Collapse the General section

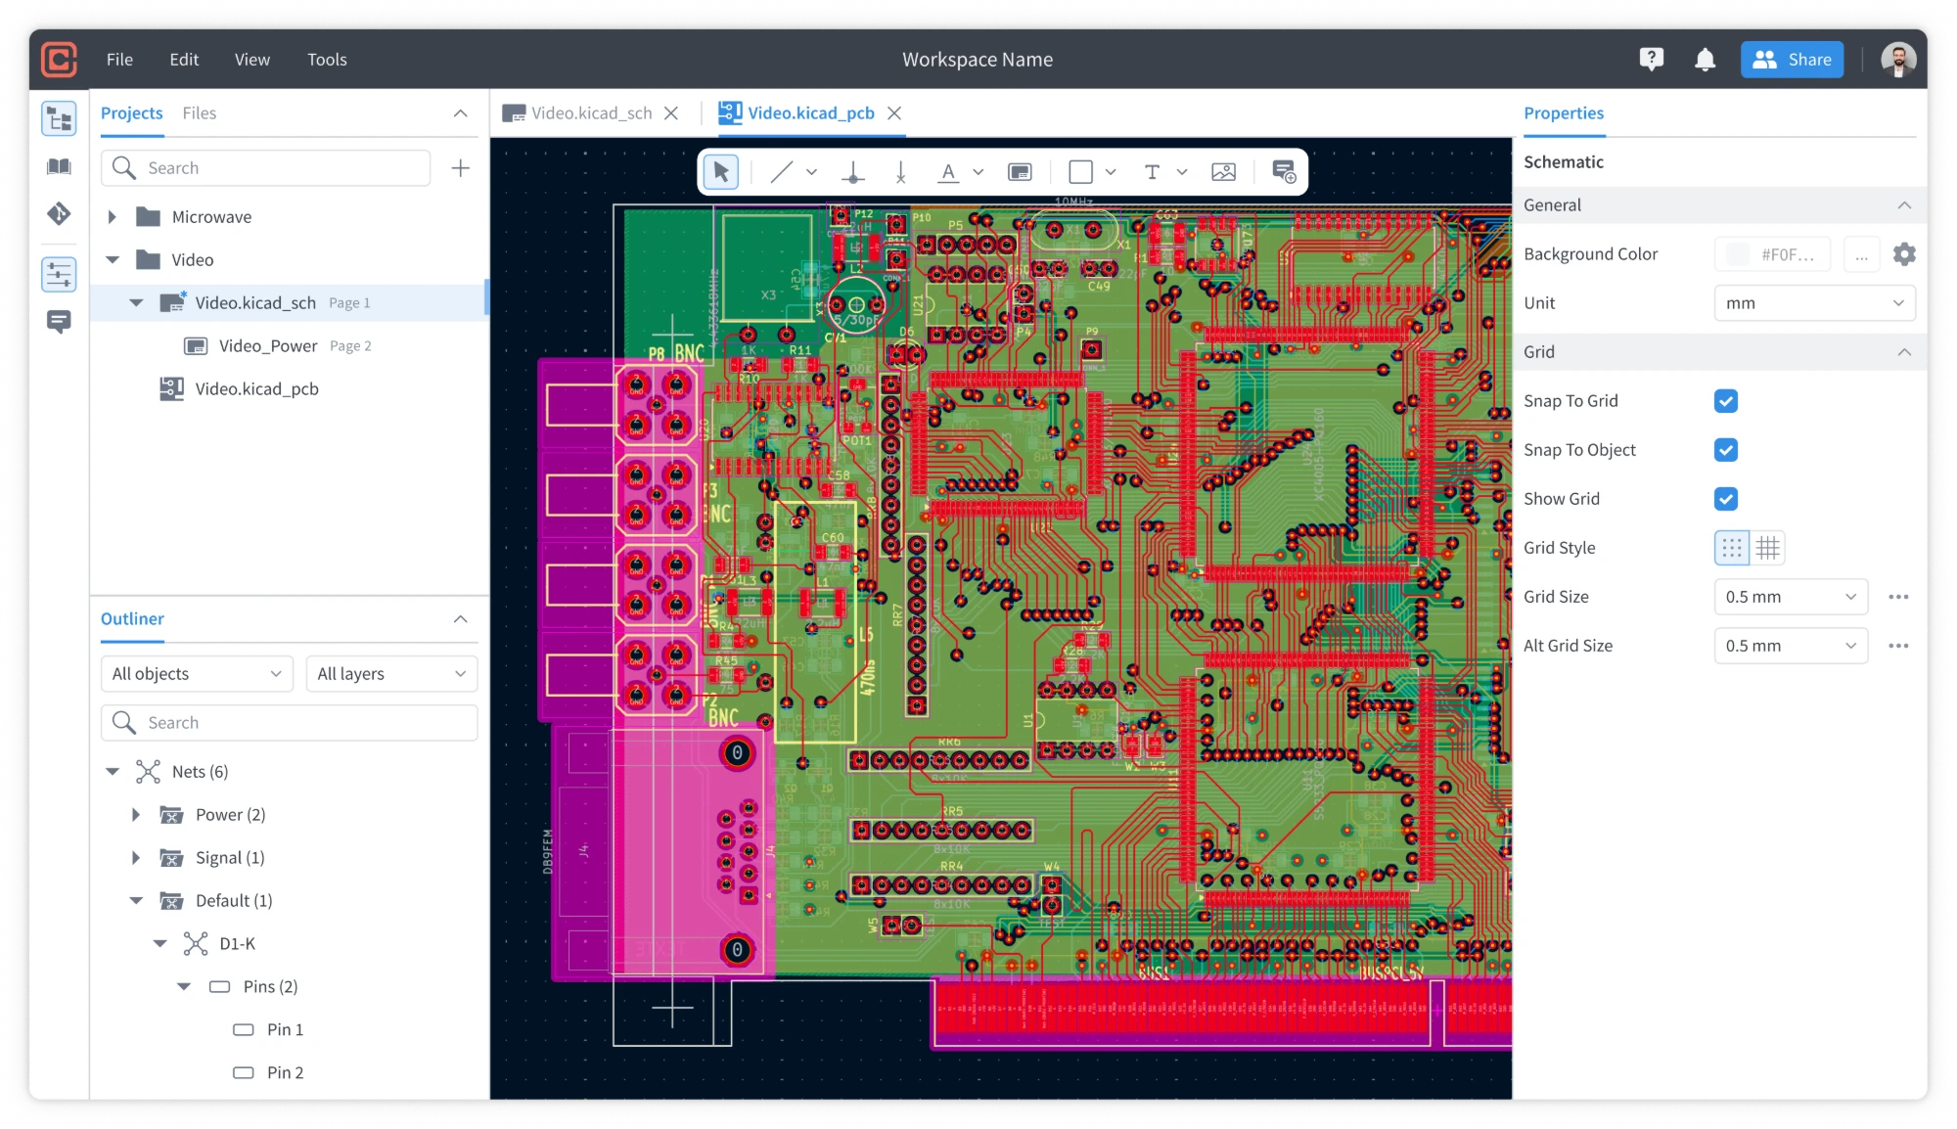point(1904,205)
